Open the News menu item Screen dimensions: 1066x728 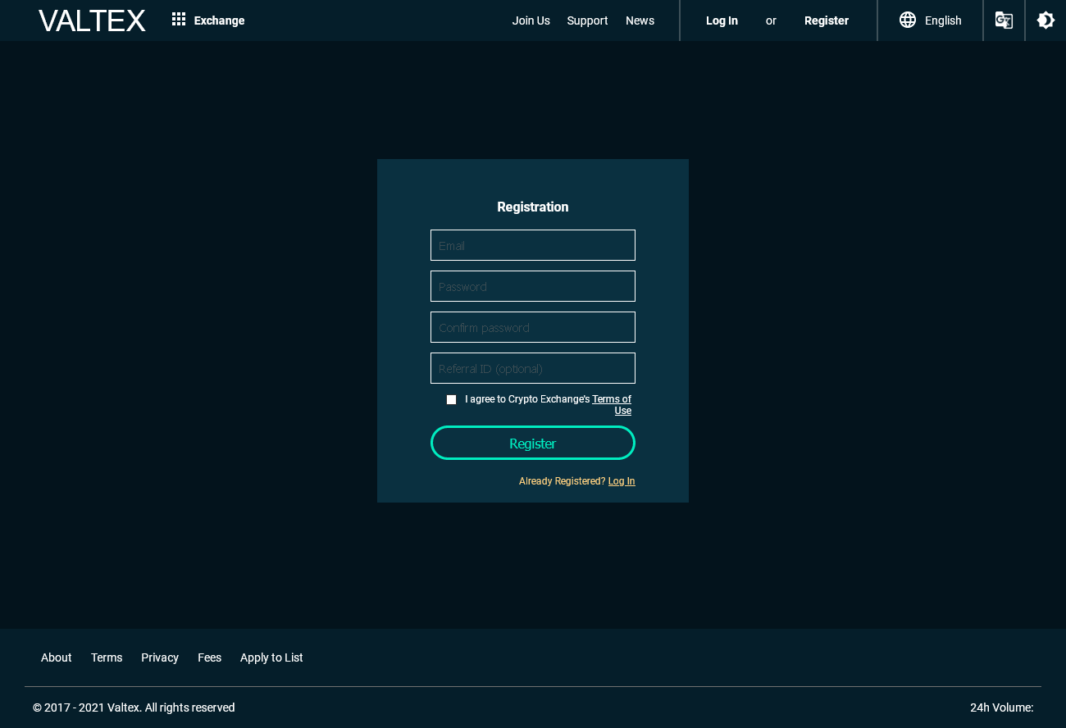[x=640, y=20]
